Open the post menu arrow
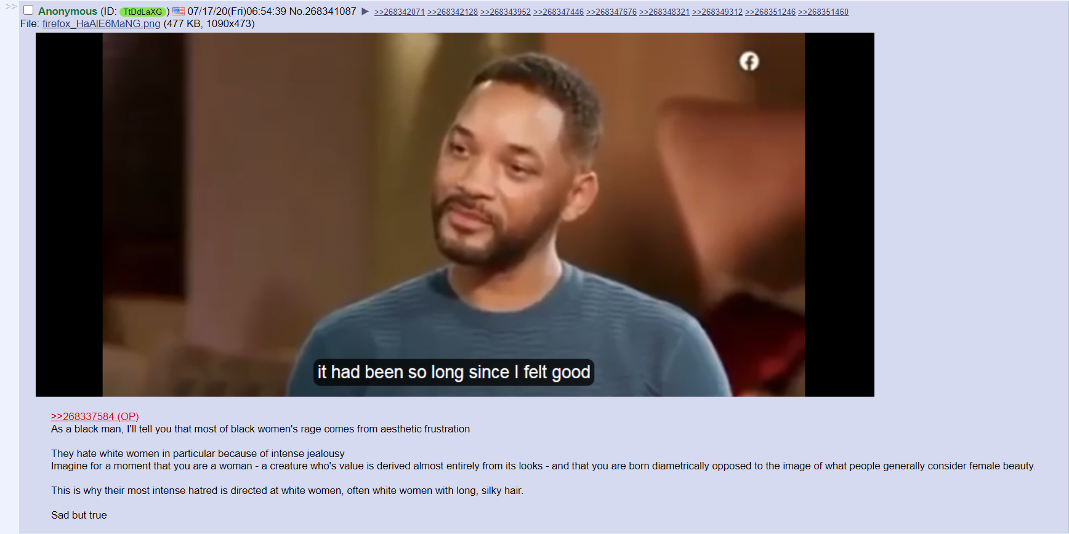This screenshot has height=534, width=1069. tap(365, 11)
